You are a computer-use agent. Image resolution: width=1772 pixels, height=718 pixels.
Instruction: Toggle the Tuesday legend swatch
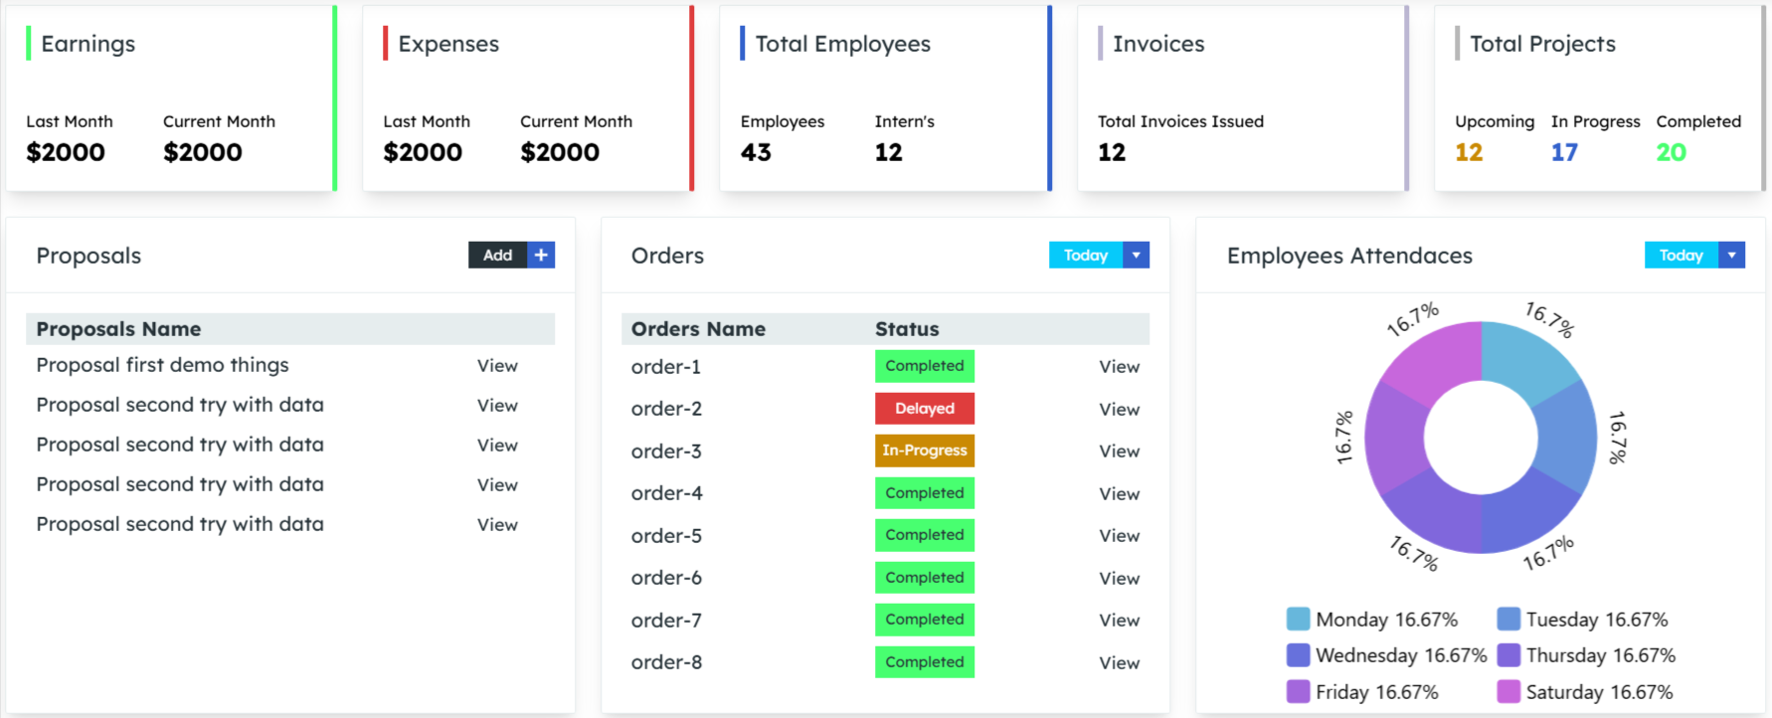pyautogui.click(x=1508, y=620)
